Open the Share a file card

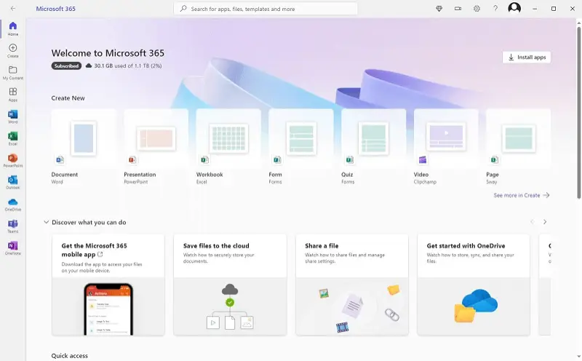pyautogui.click(x=352, y=285)
